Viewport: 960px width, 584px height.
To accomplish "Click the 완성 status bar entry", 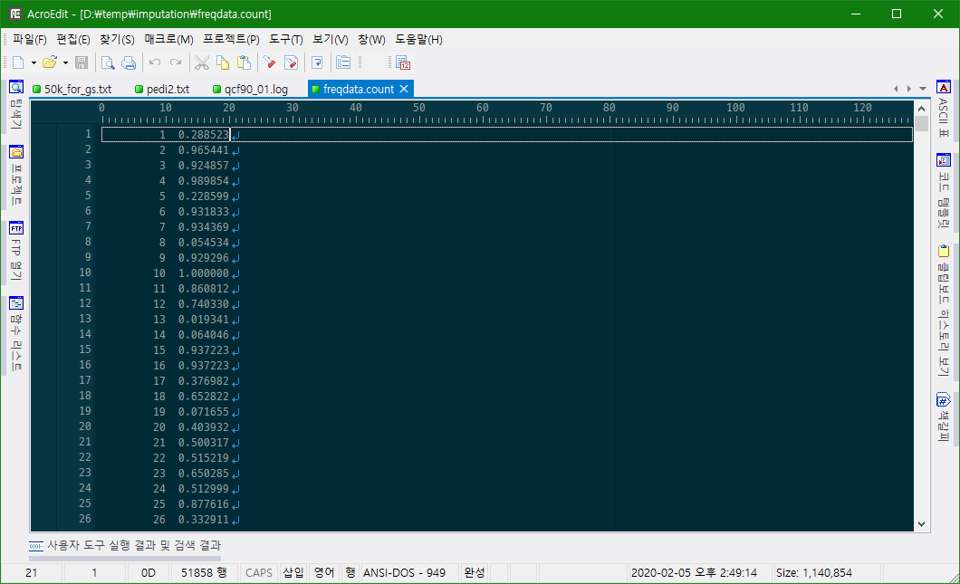I will point(475,573).
